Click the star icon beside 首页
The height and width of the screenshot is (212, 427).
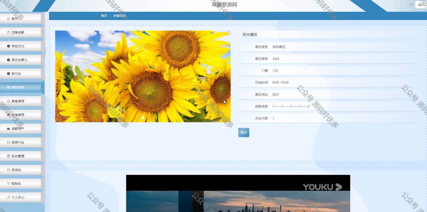pos(8,18)
